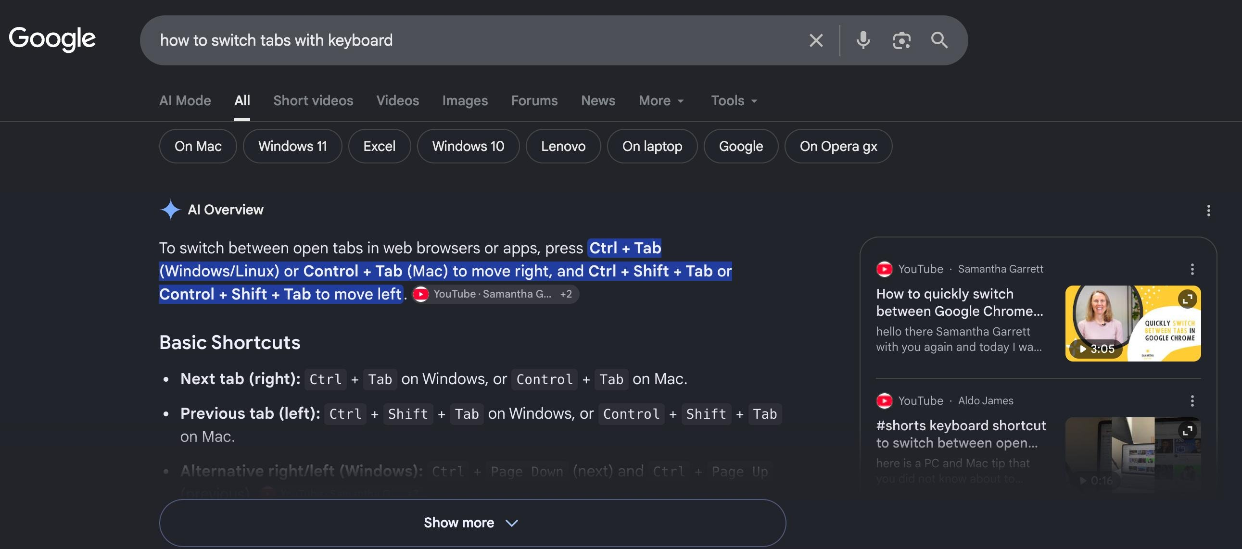The width and height of the screenshot is (1242, 549).
Task: Click the Basic Shortcuts heading
Action: [x=230, y=342]
